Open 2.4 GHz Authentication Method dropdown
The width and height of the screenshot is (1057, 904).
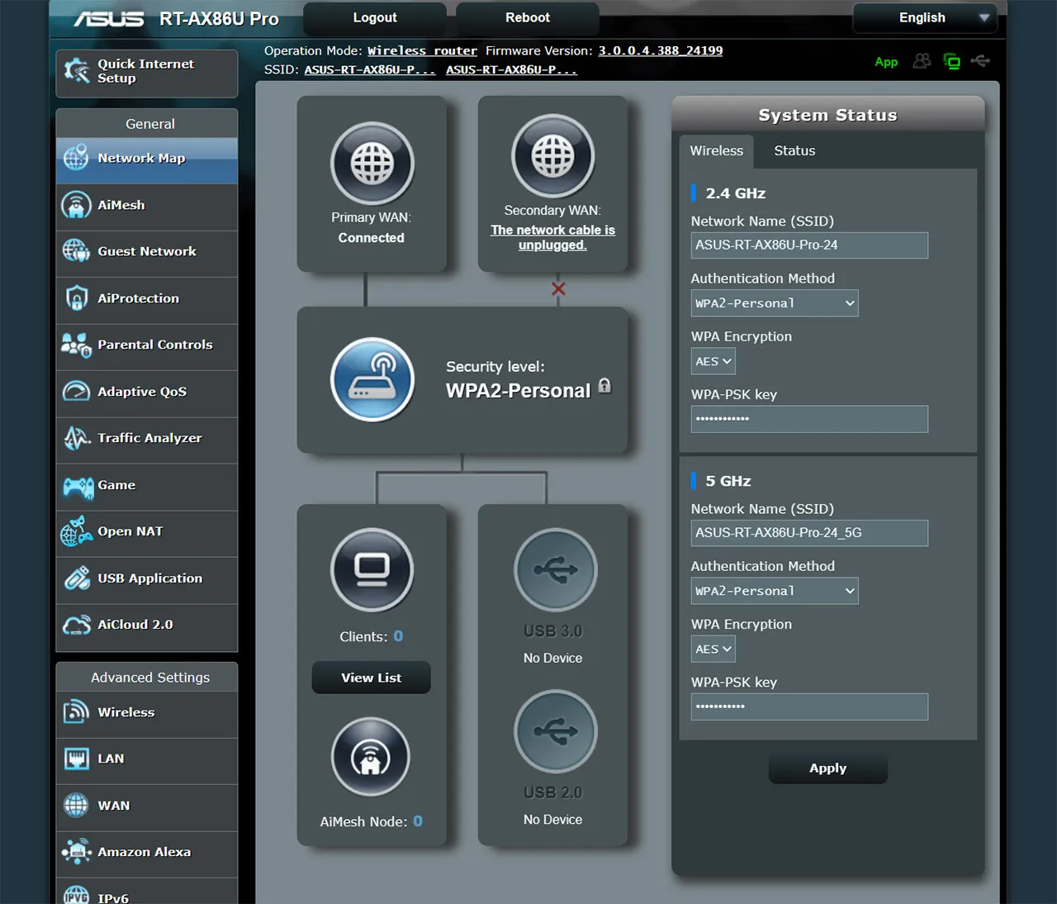pos(775,303)
